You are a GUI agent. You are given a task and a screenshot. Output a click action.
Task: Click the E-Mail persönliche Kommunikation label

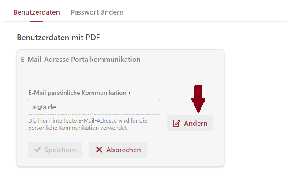click(77, 93)
